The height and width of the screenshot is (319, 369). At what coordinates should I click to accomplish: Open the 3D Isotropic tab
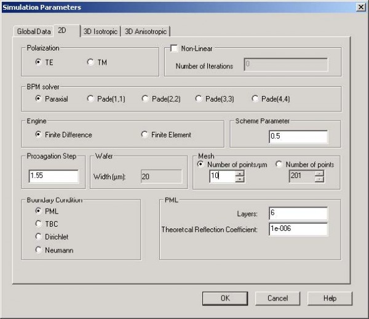pos(100,31)
